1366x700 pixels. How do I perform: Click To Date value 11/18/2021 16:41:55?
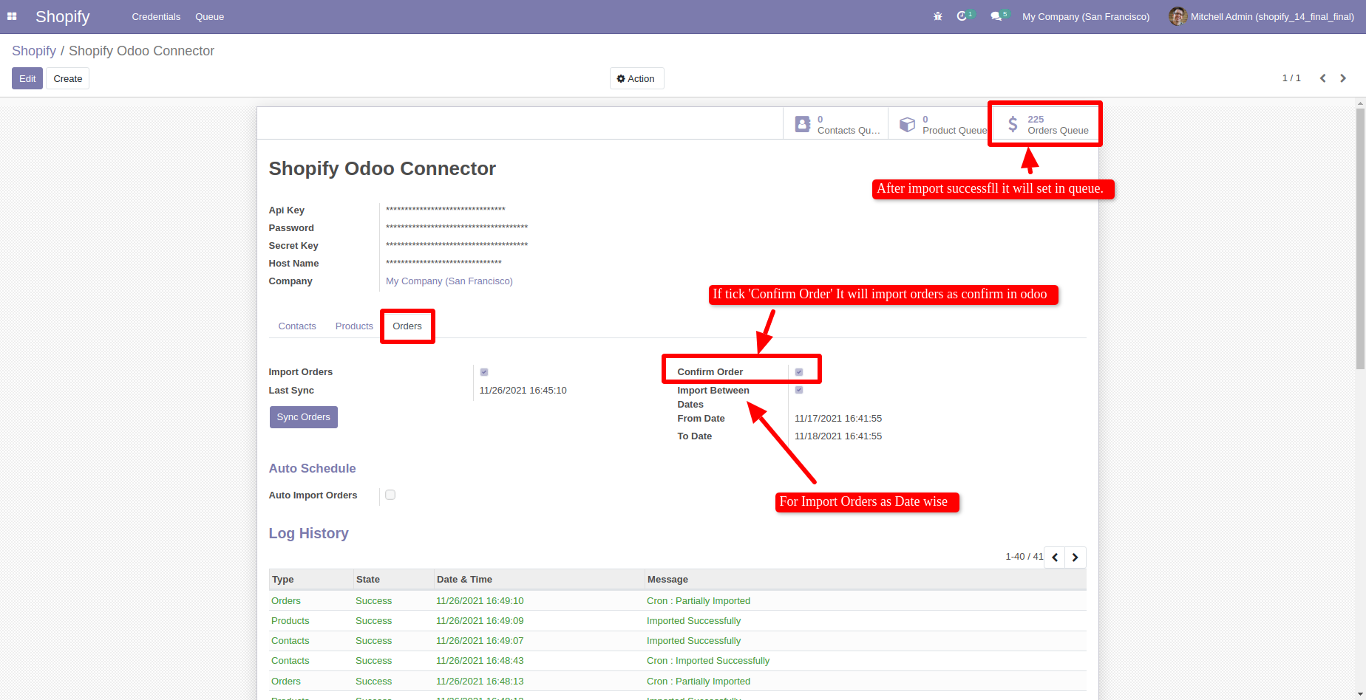coord(838,436)
